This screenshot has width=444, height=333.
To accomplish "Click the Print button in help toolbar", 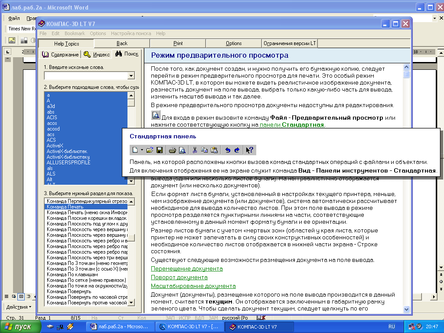I will click(178, 43).
